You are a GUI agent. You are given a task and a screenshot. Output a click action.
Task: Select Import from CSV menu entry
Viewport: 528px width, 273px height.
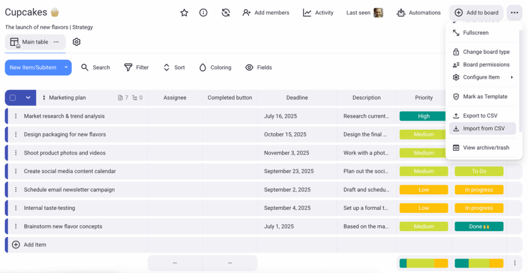coord(483,128)
